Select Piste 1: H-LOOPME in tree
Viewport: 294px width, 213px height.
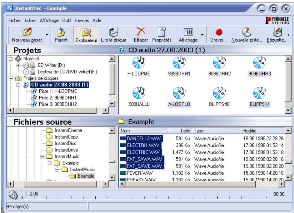[58, 91]
